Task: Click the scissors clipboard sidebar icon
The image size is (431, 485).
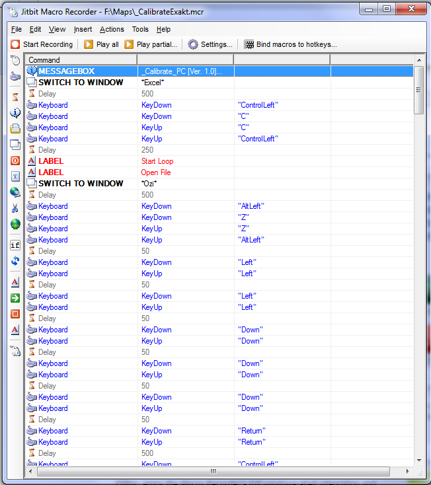Action: coord(15,208)
